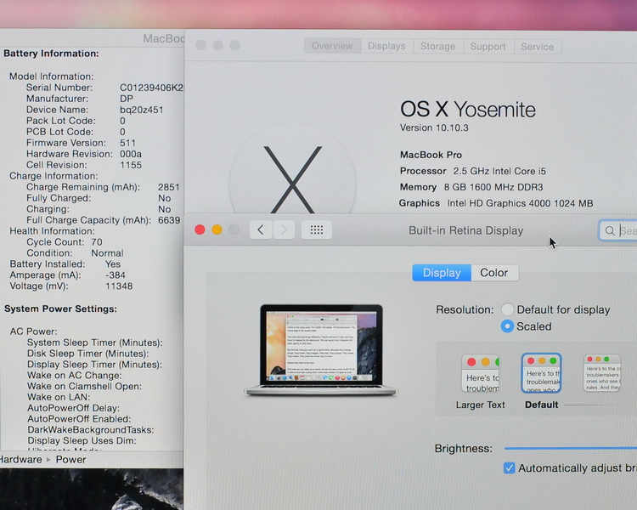The image size is (637, 510).
Task: Choose the Larger Text scaling thumbnail
Action: [480, 373]
